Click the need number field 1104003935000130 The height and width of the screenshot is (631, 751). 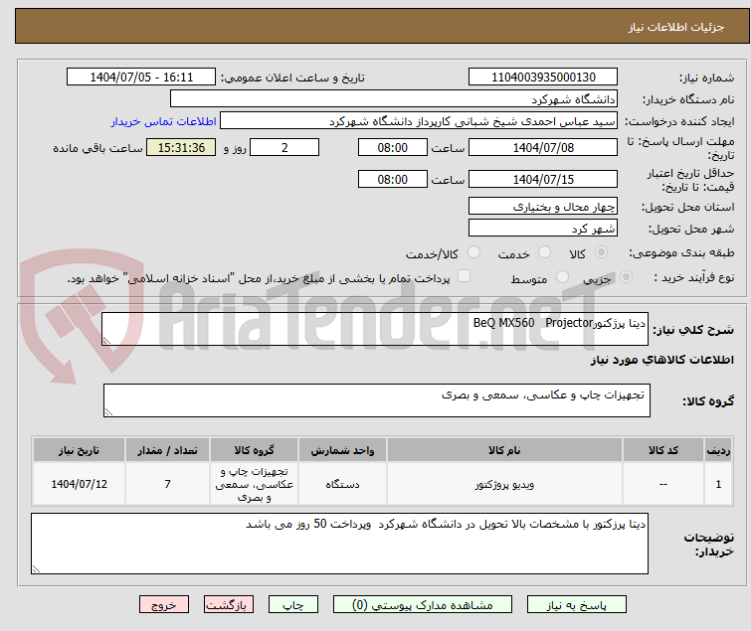tap(543, 78)
